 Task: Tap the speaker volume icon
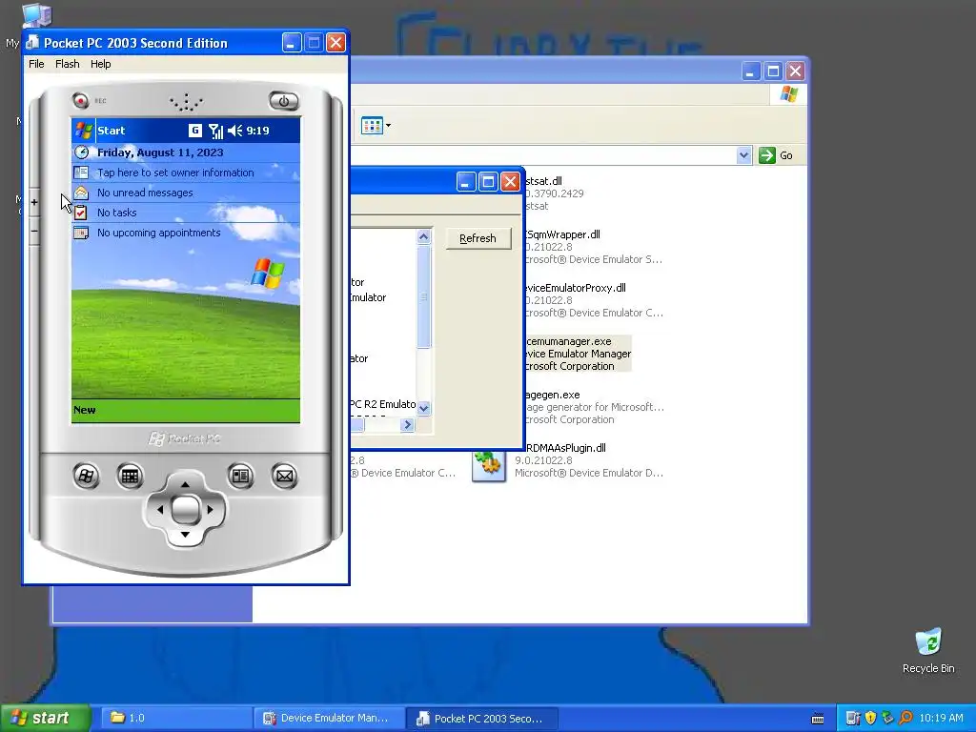coord(234,131)
